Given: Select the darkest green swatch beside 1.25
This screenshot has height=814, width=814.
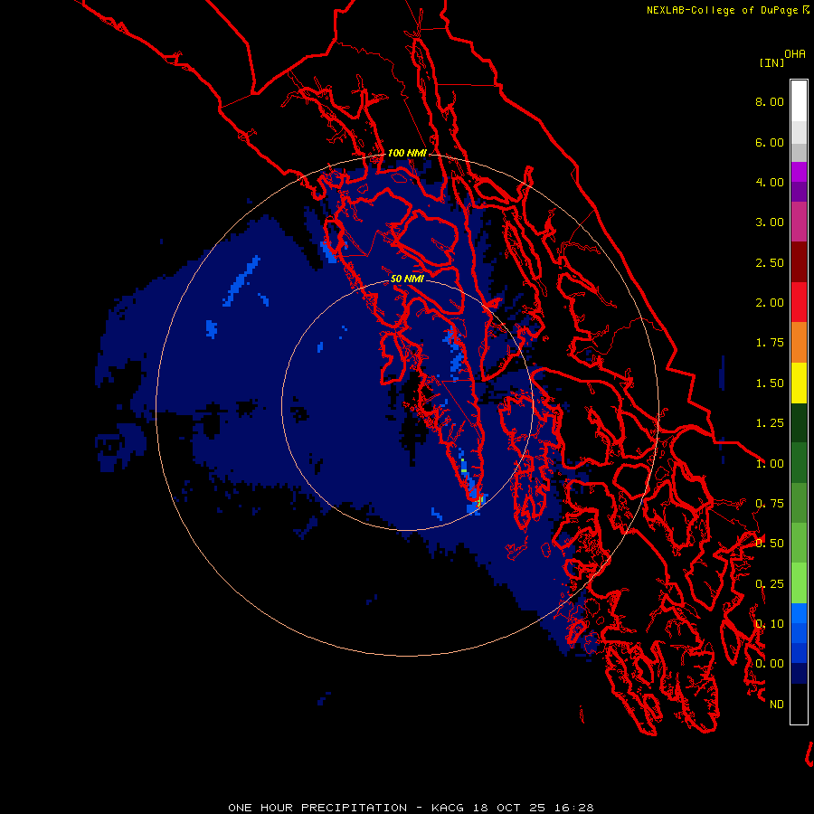Looking at the screenshot, I should coord(799,422).
